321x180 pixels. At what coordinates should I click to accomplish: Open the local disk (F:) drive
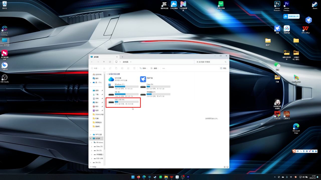[155, 94]
